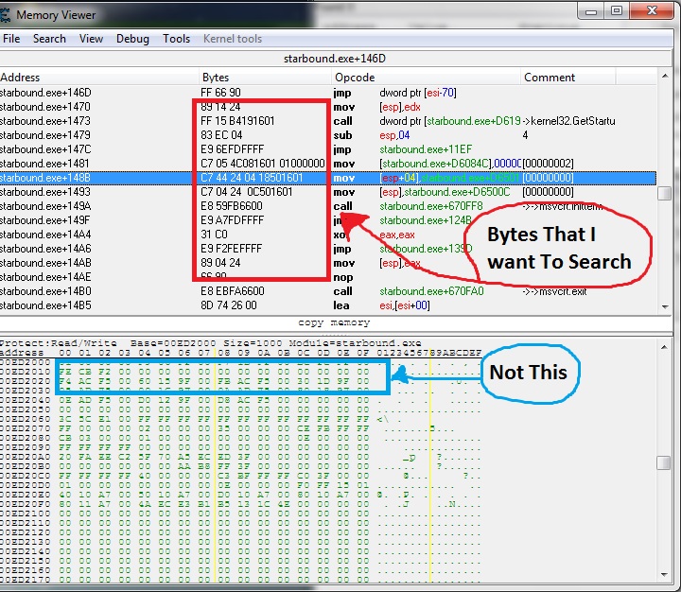Click hex row 00ED2070
Image resolution: width=681 pixels, height=592 pixels.
(x=240, y=428)
